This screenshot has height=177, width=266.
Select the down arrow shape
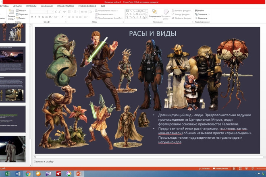[x=140, y=14]
